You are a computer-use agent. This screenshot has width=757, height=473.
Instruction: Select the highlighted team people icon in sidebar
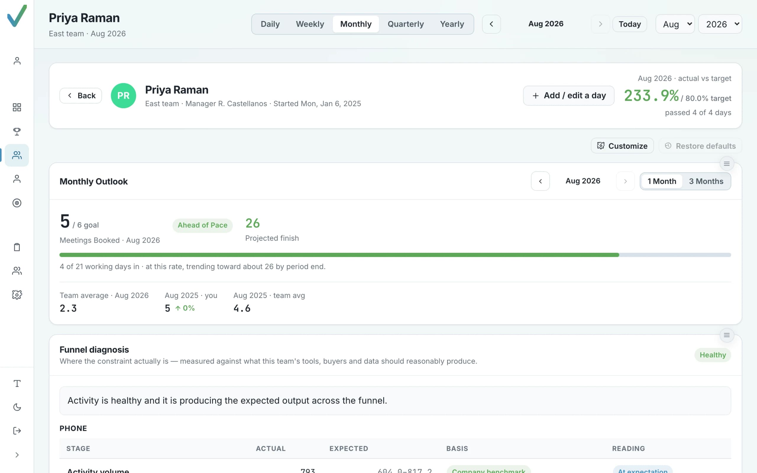point(17,155)
